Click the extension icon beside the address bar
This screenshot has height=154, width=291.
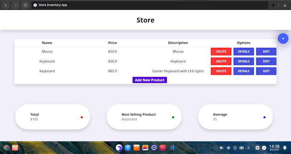(x=273, y=5)
